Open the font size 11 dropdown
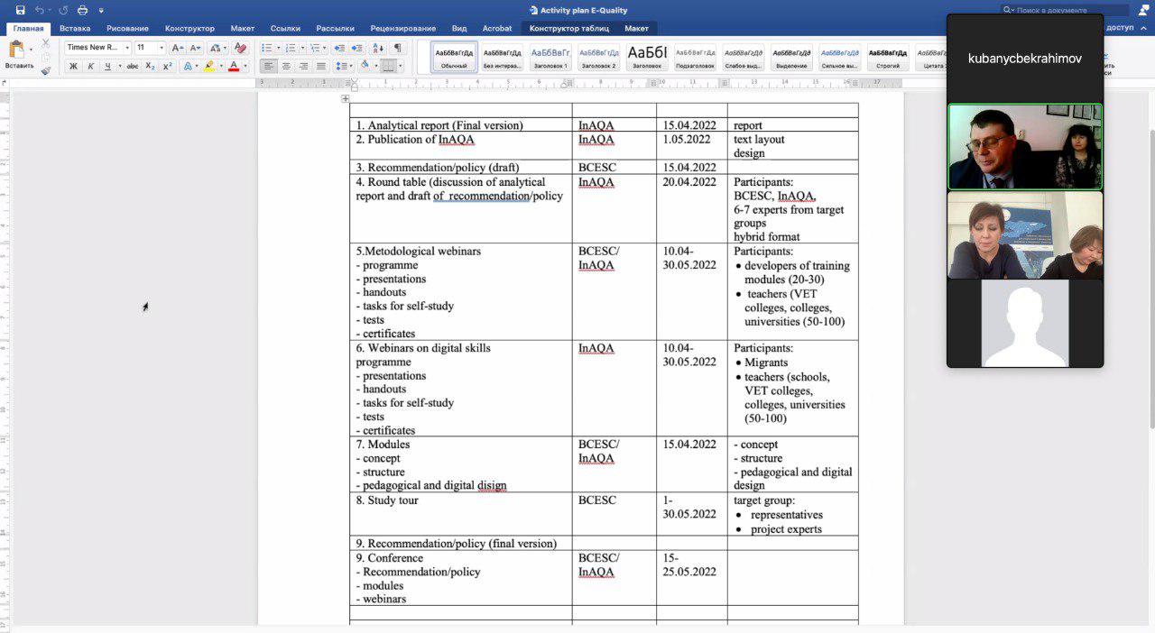1155x633 pixels. (162, 48)
